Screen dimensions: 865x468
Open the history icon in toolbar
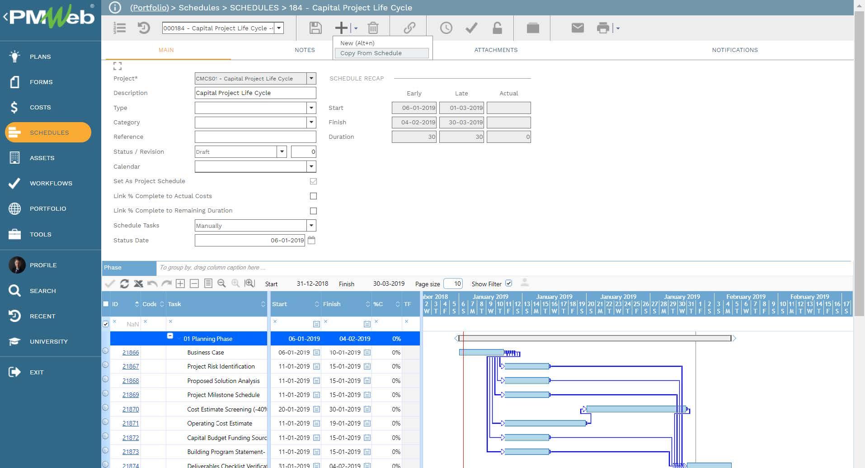144,28
